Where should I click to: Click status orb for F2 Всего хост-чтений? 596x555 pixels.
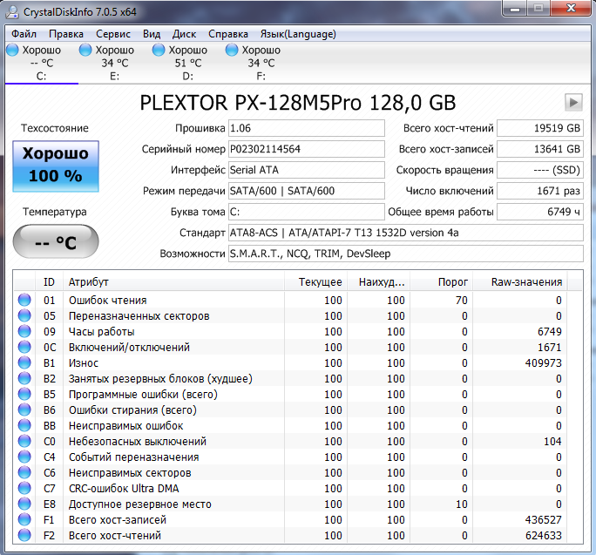point(24,535)
